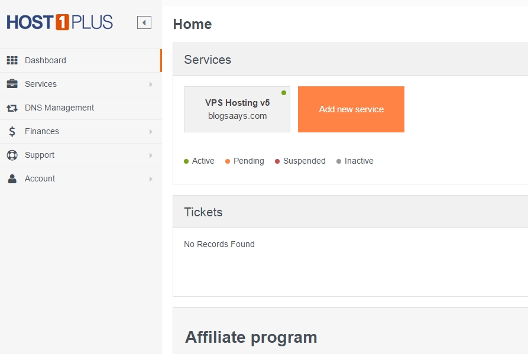The width and height of the screenshot is (528, 354).
Task: Click the Add new service button
Action: pyautogui.click(x=351, y=109)
